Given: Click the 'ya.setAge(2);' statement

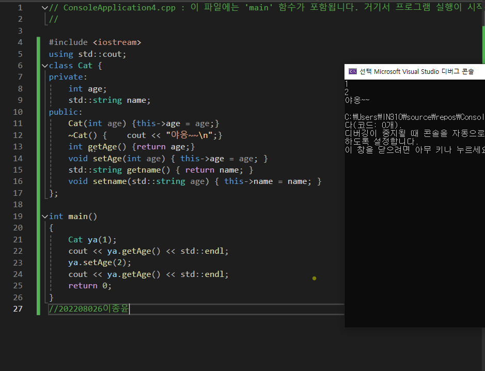Looking at the screenshot, I should click(x=100, y=262).
